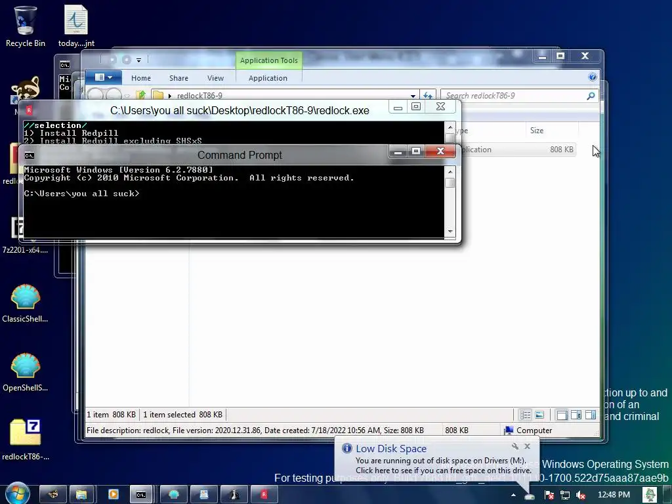
Task: Click the Application Tools contextual tab header
Action: [268, 60]
